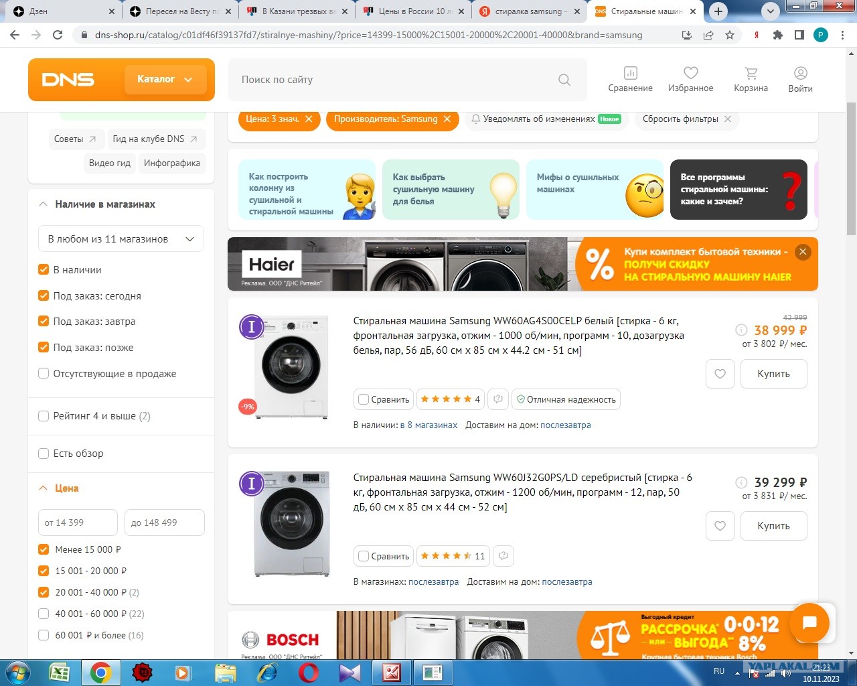Reload the page in Chrome
Viewport: 857px width, 686px height.
pyautogui.click(x=58, y=35)
